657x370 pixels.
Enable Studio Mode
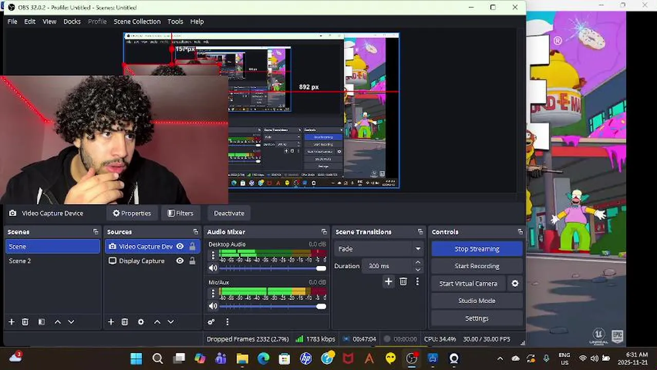tap(477, 301)
